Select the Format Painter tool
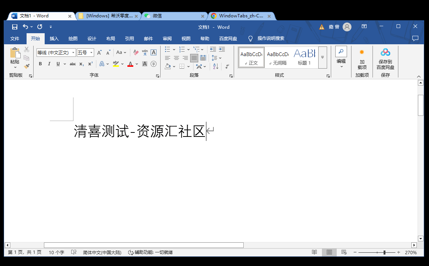429x266 pixels. pyautogui.click(x=26, y=66)
